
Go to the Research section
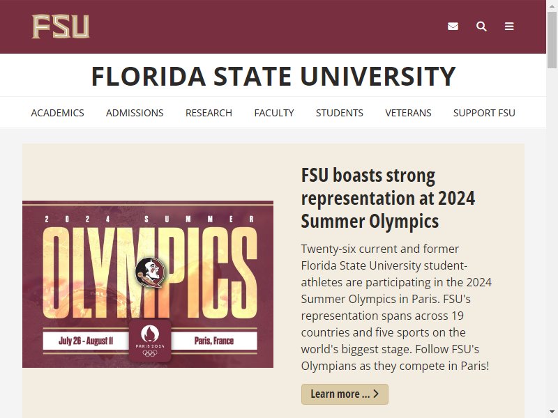[209, 113]
